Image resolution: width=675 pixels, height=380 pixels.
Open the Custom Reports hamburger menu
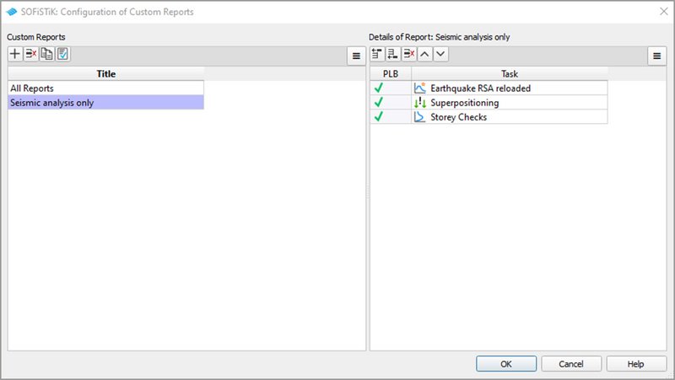[356, 56]
